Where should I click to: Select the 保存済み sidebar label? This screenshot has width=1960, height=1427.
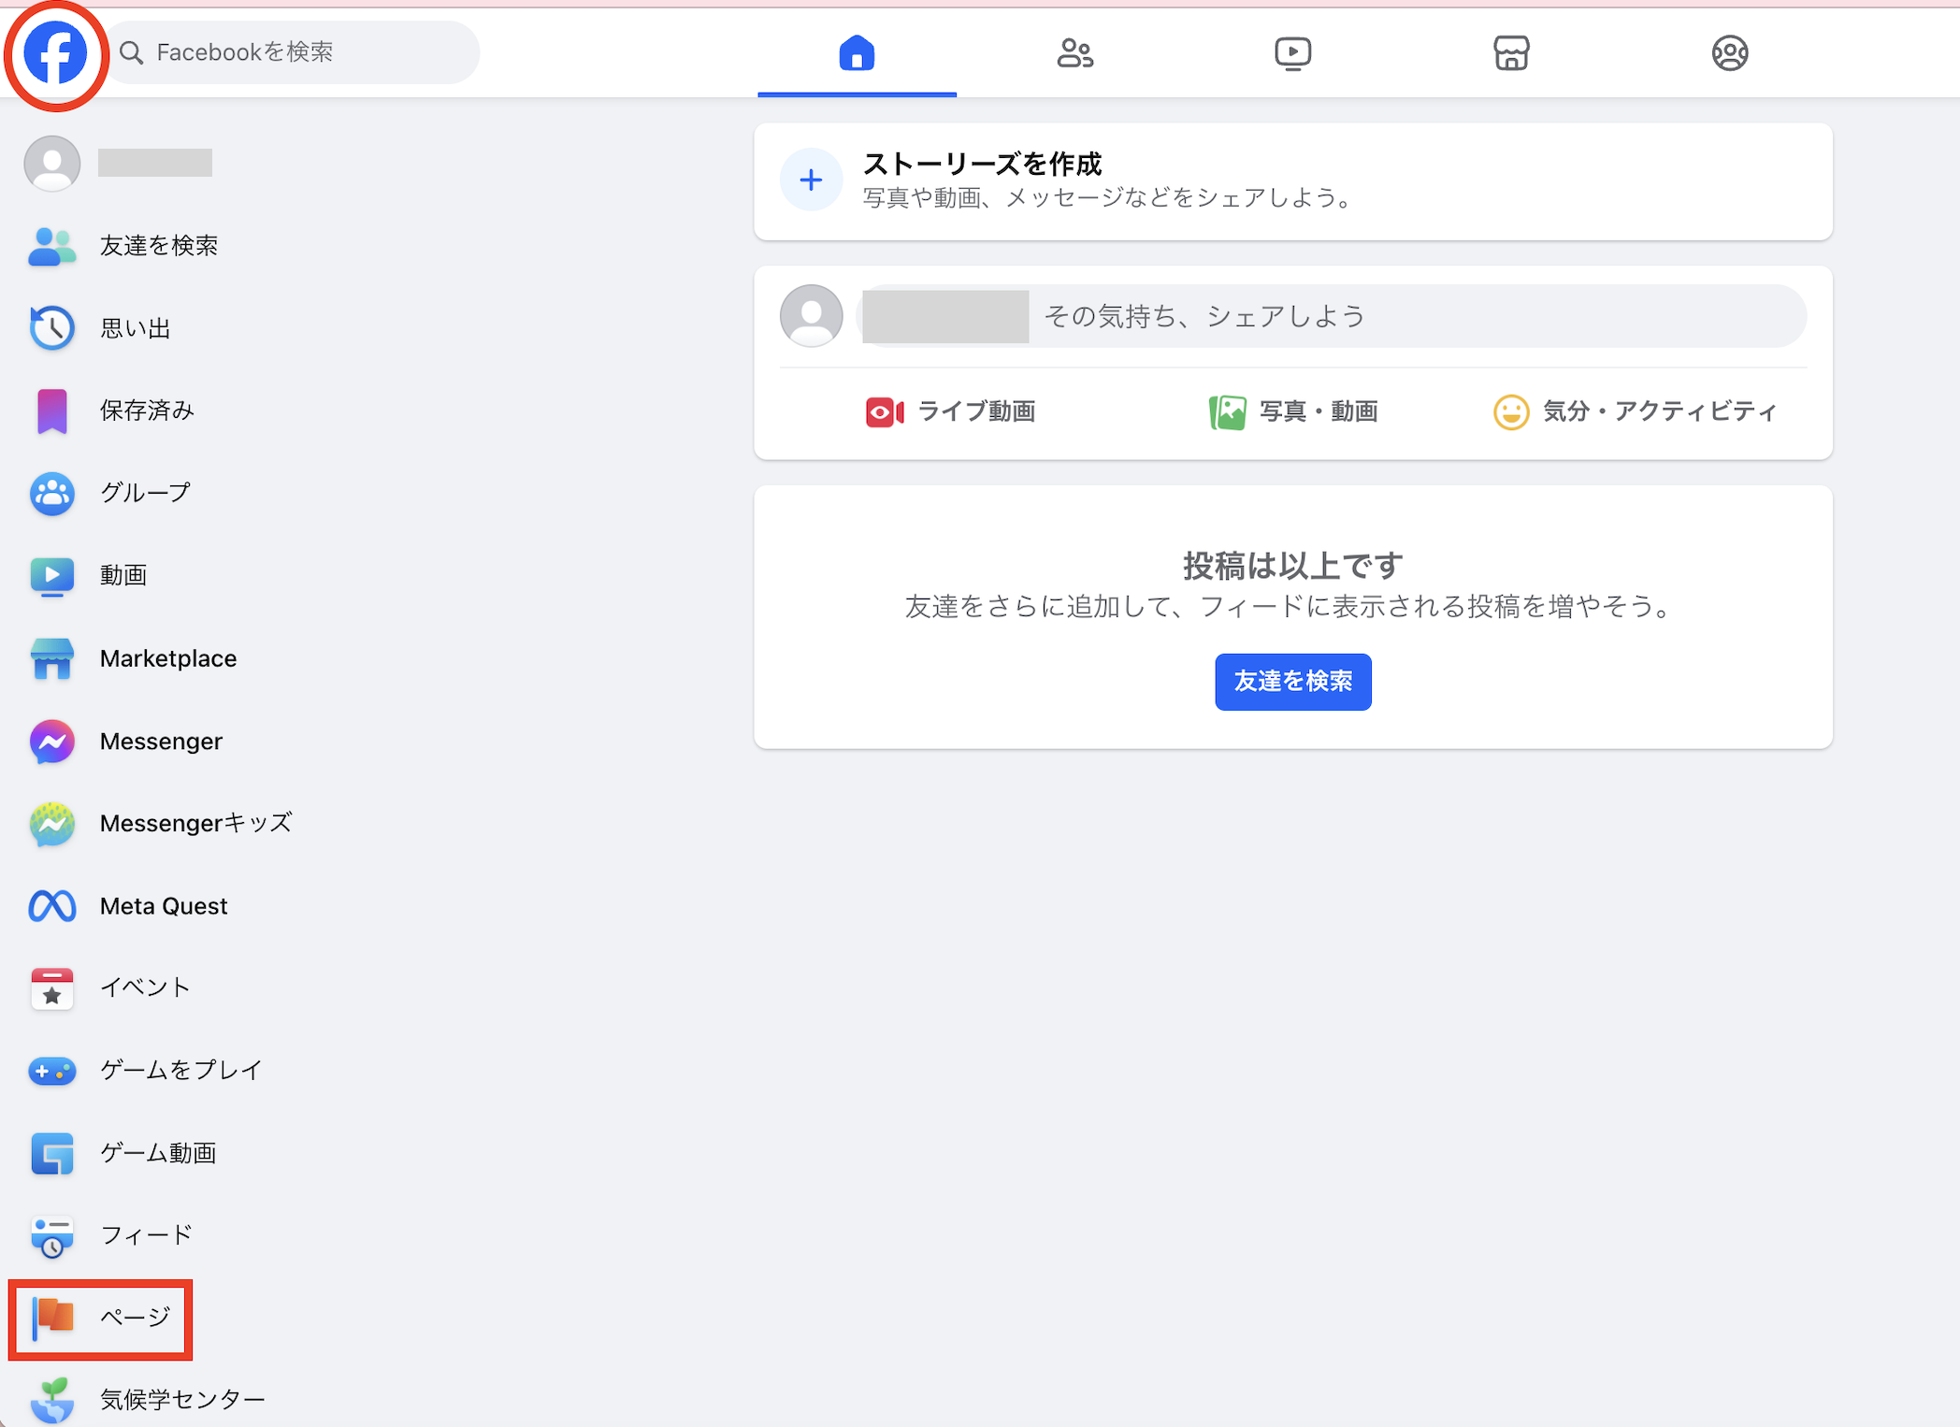[147, 411]
